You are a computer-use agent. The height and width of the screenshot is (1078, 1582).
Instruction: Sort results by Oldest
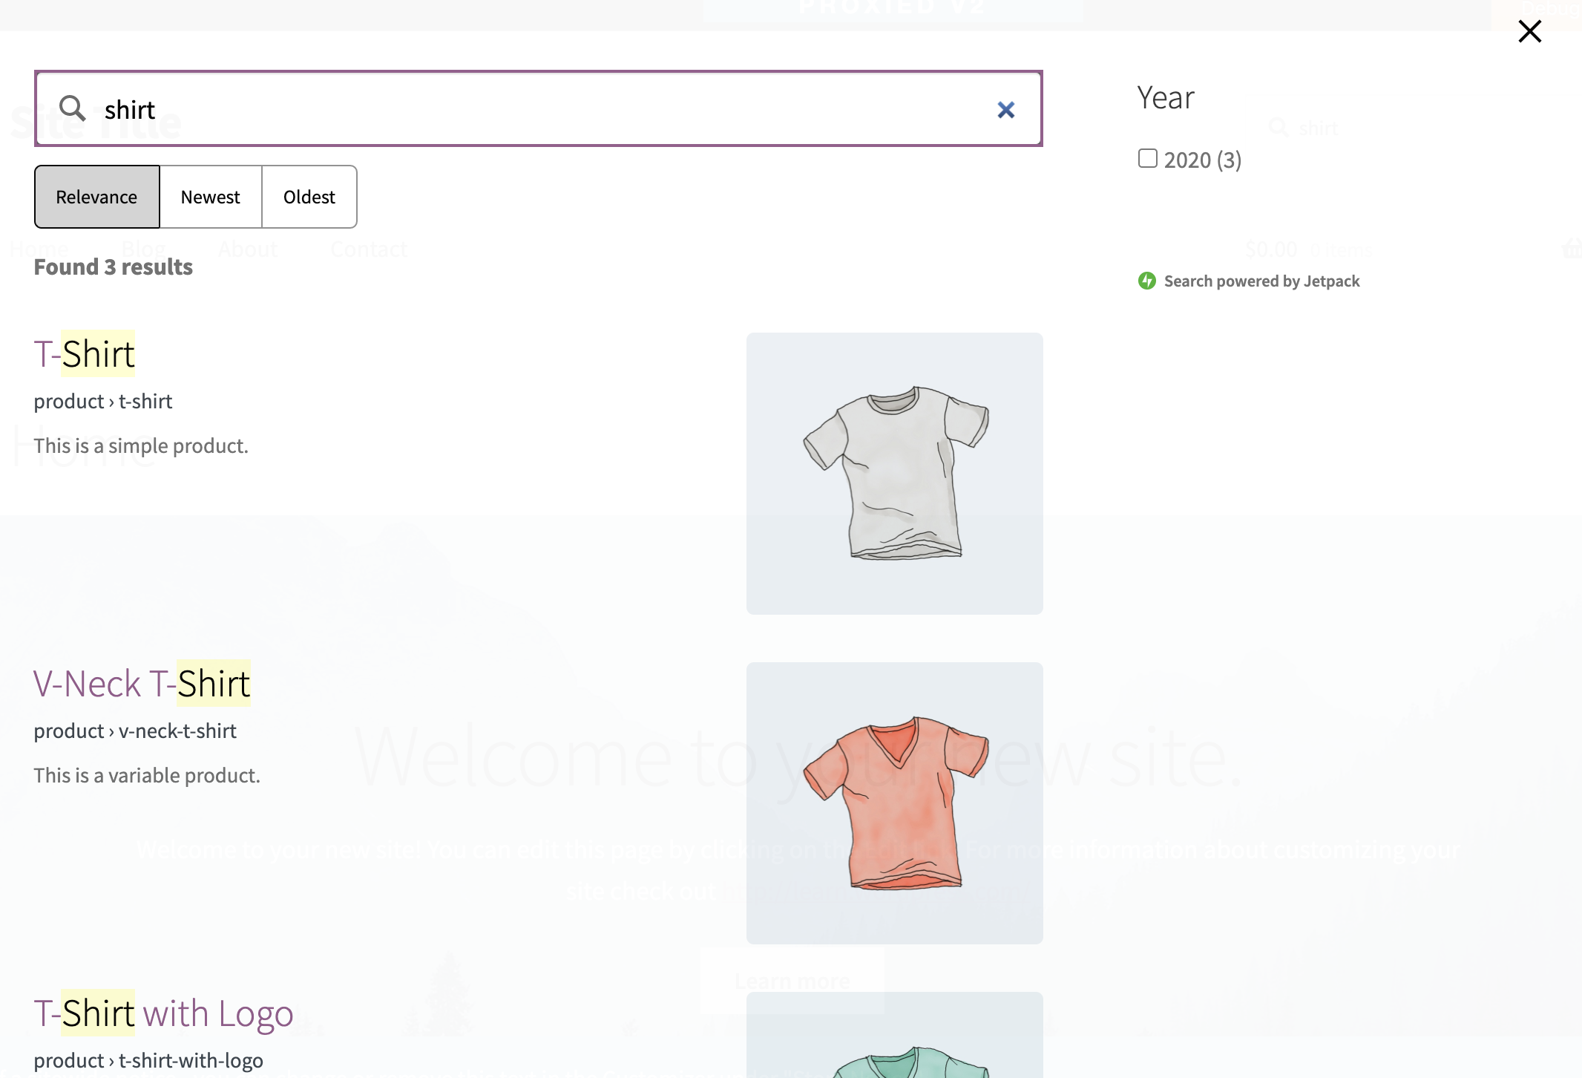pos(309,197)
